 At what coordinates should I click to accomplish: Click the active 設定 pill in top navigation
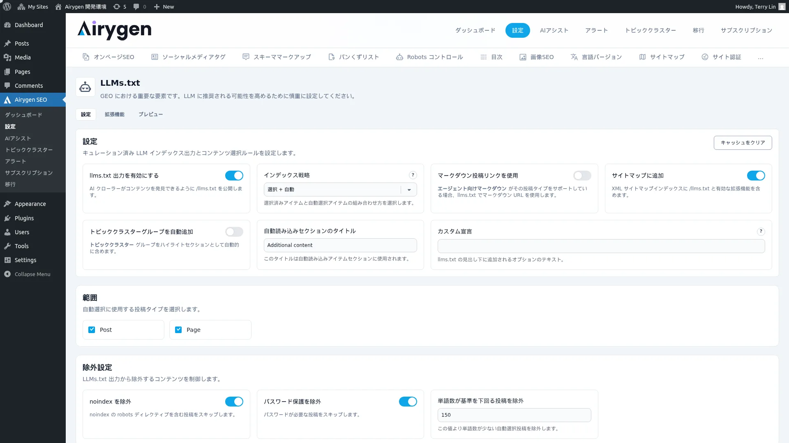click(x=517, y=30)
